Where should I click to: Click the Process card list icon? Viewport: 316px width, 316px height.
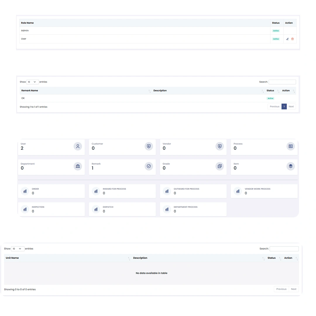coord(291,146)
